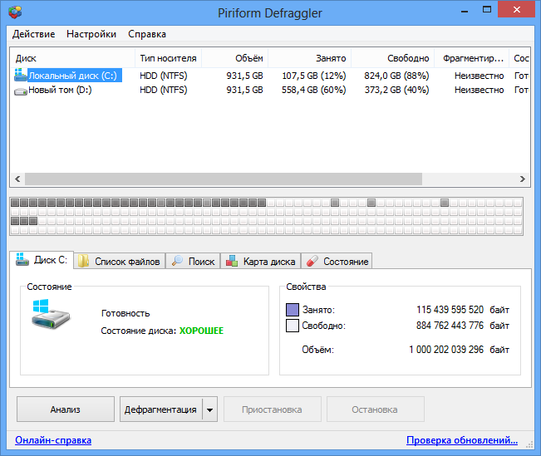Click the 107,5 GB (12%) used cell
Screen dimensions: 541x456
click(314, 76)
